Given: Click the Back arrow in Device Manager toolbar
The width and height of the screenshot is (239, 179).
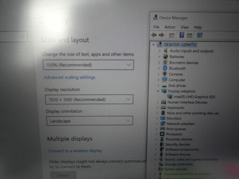Looking at the screenshot, I should [x=154, y=35].
